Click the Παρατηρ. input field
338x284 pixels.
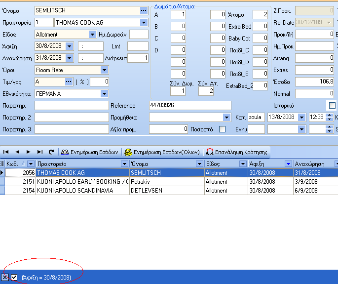(x=72, y=106)
